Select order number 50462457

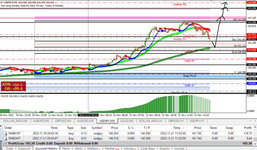point(14,139)
